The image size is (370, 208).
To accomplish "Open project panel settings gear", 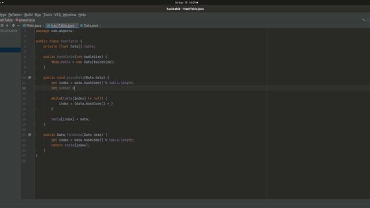I will 13,25.
